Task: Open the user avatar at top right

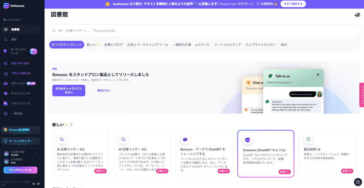Action: 357,15
